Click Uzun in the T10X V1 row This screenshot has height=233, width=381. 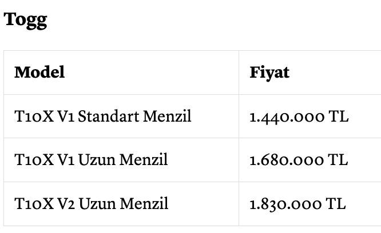[x=97, y=160]
